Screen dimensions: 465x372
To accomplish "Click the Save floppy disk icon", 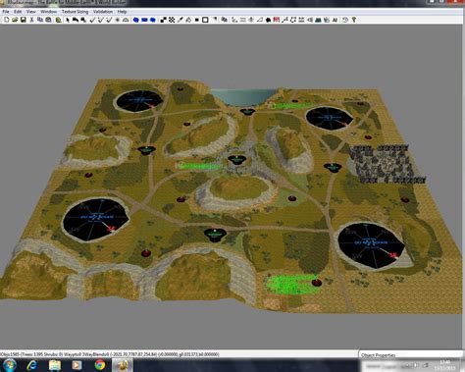I will tap(23, 20).
